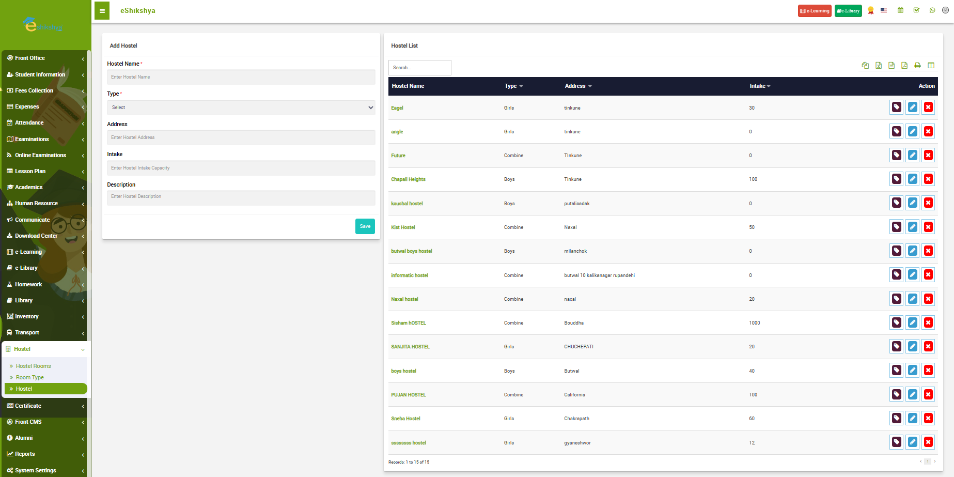Print the hostel list

pyautogui.click(x=917, y=66)
